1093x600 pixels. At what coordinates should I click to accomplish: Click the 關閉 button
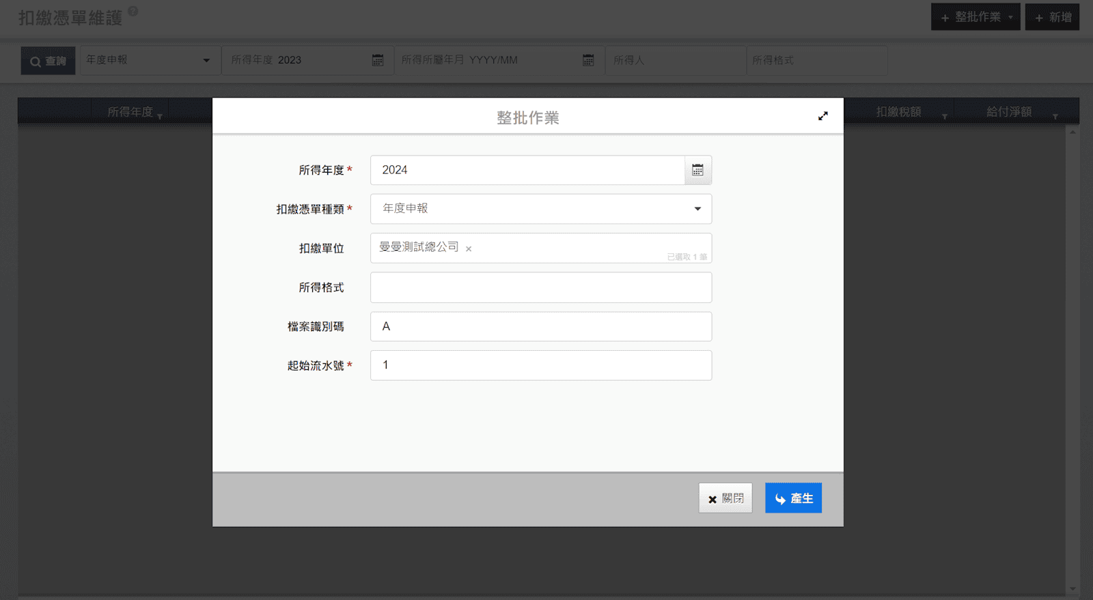[725, 498]
